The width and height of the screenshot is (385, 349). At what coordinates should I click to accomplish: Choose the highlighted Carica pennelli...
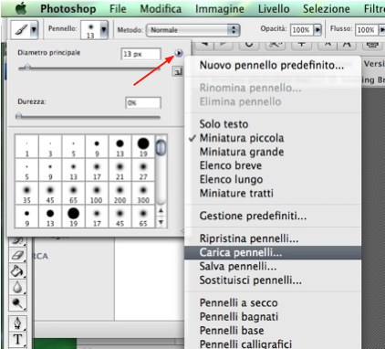tap(273, 252)
